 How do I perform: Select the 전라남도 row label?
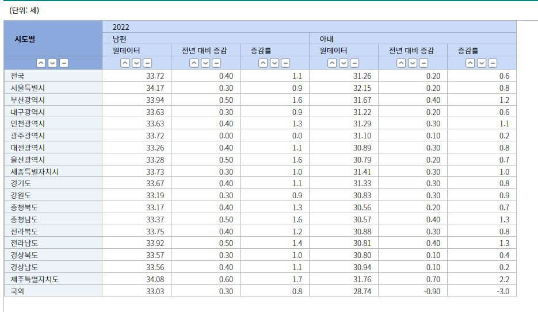(24, 243)
